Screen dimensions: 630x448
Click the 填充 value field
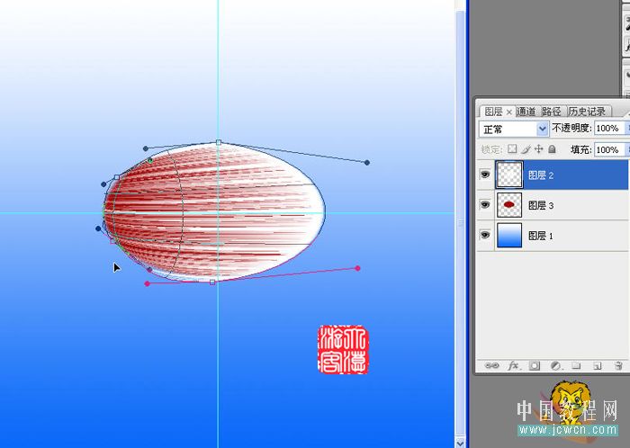(608, 149)
